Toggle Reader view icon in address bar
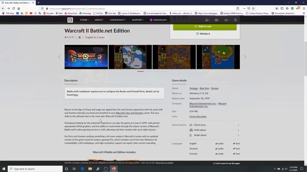This screenshot has height=172, width=307. tap(238, 9)
